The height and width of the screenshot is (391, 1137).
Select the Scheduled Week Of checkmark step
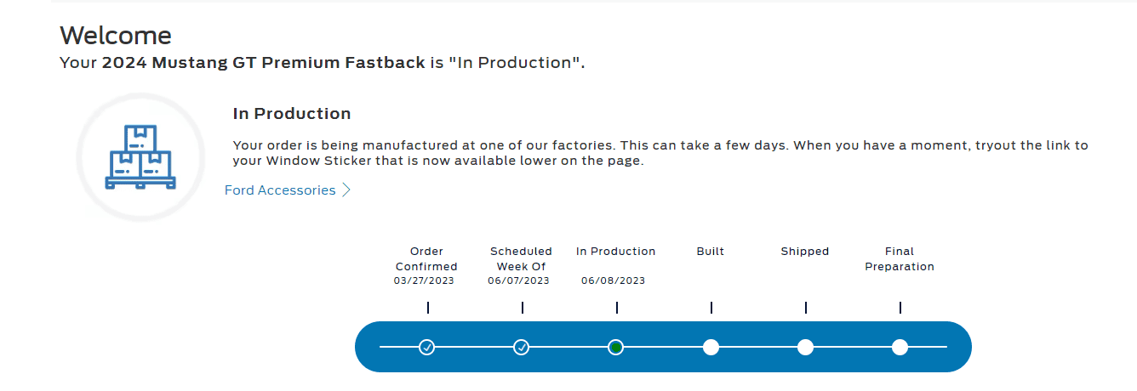coord(522,347)
